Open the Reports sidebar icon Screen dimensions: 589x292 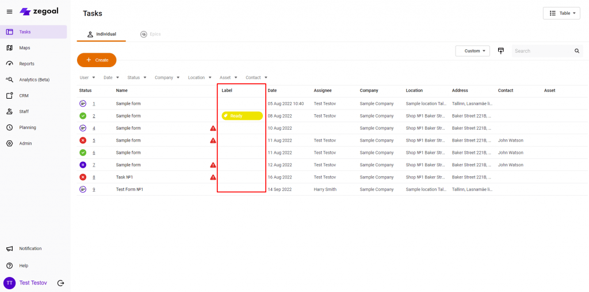pyautogui.click(x=9, y=64)
